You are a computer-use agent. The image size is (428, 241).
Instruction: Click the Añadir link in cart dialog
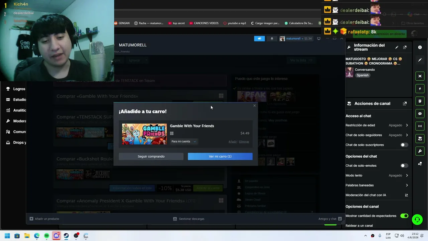pyautogui.click(x=232, y=142)
